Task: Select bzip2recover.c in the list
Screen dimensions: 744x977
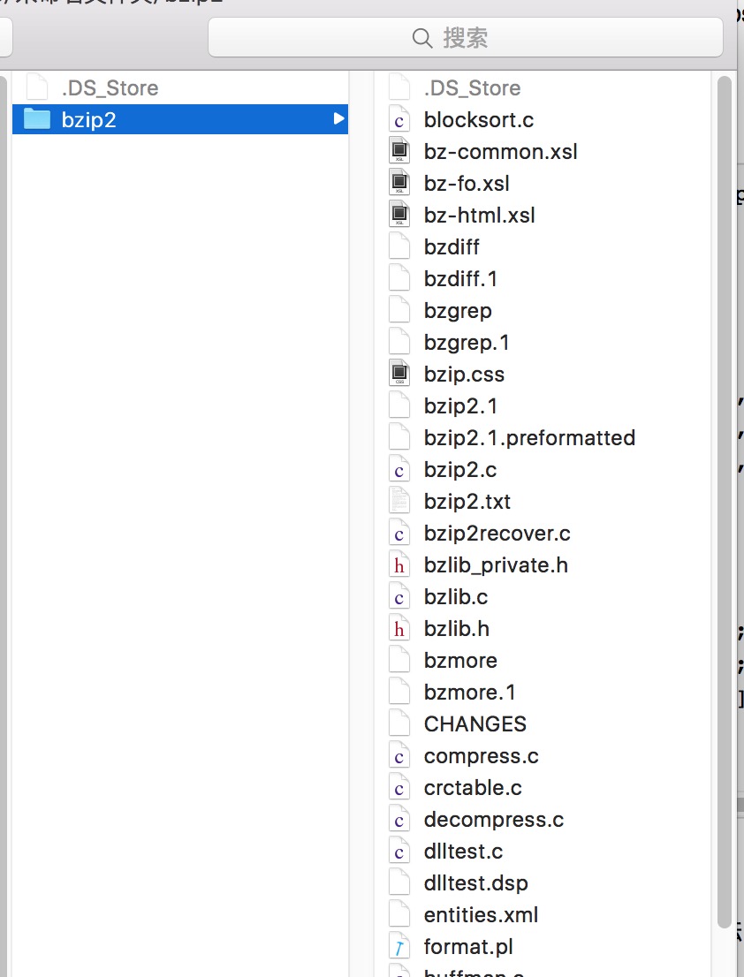Action: tap(497, 534)
